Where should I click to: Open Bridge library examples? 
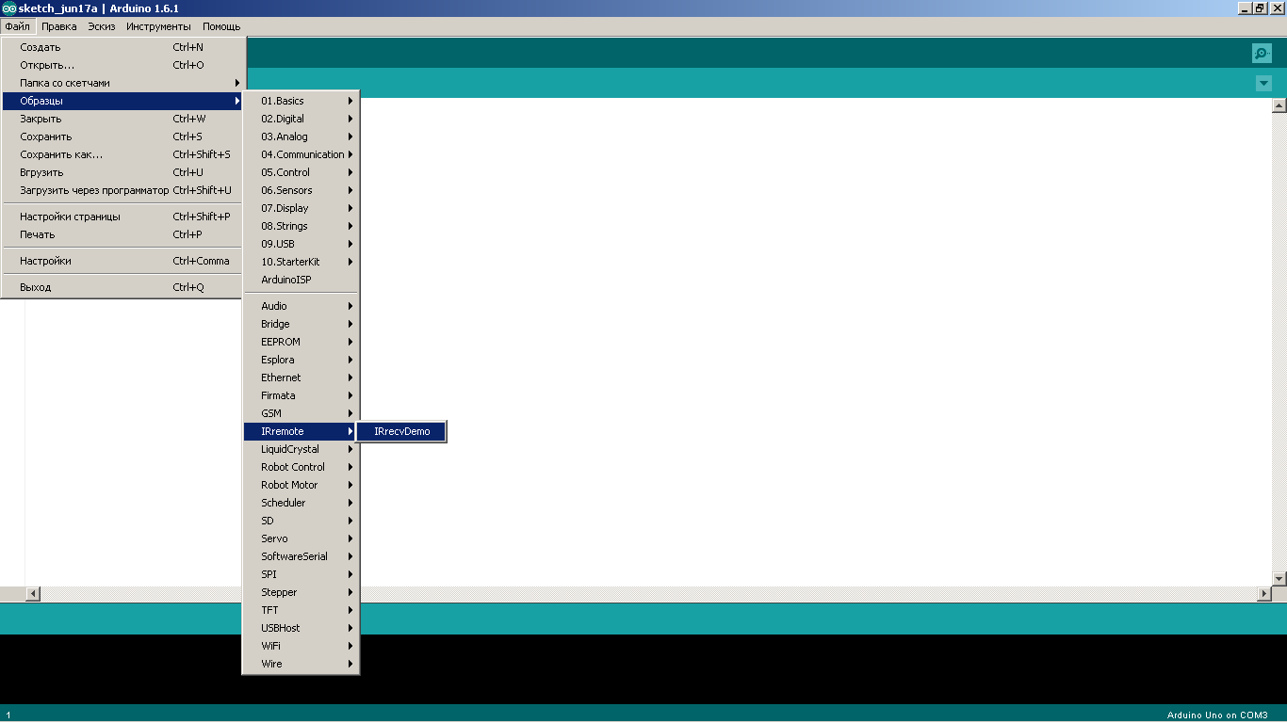(301, 324)
